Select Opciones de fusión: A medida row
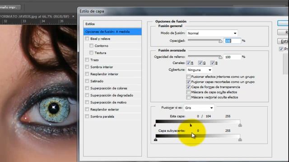Screen dimensions: 289x162 coord(112,31)
